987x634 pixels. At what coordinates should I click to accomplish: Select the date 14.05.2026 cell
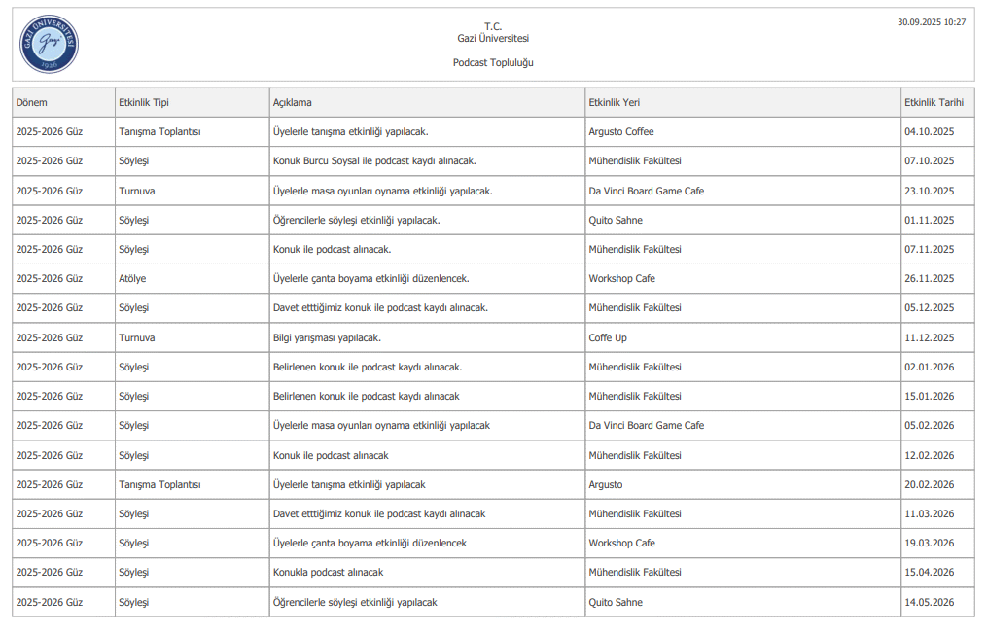coord(929,602)
